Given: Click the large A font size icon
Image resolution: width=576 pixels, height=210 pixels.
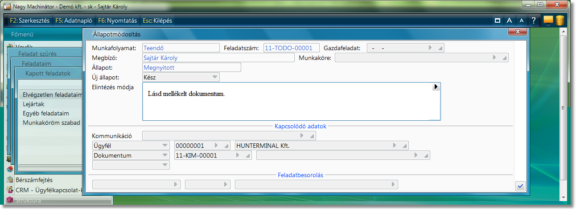Looking at the screenshot, I should point(509,20).
